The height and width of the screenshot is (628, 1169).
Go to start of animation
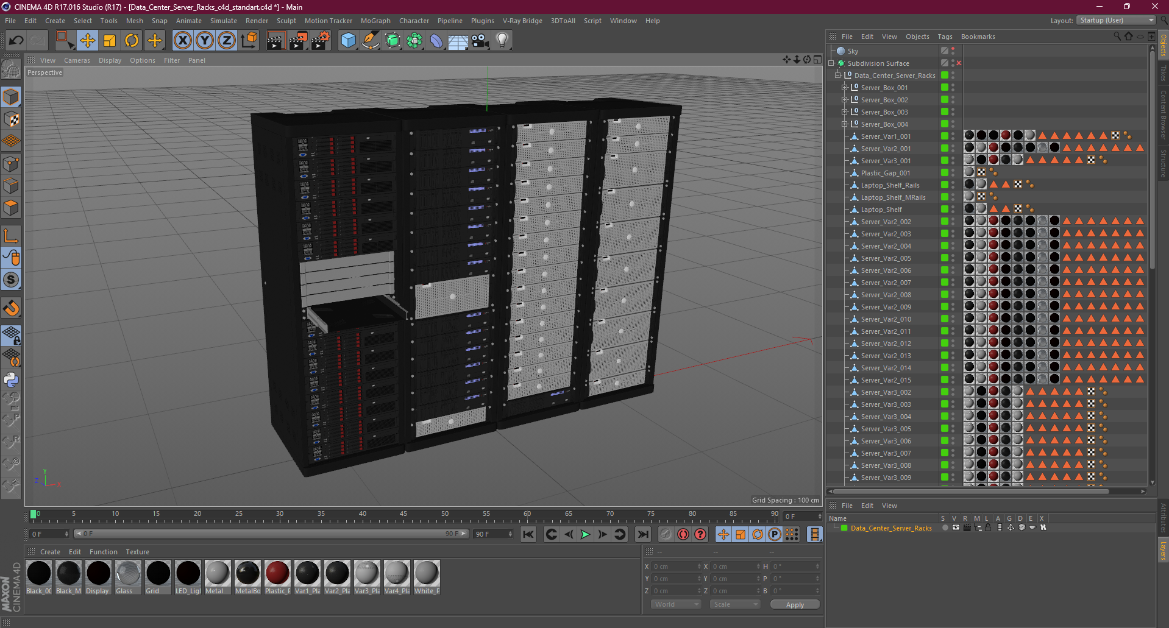(x=528, y=534)
